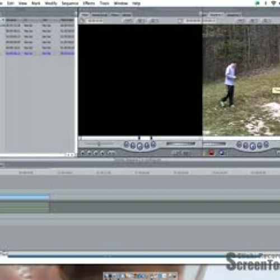Click the blue Replace edit button

[222, 153]
